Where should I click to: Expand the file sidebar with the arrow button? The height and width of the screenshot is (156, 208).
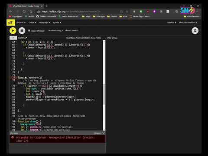pos(13,38)
